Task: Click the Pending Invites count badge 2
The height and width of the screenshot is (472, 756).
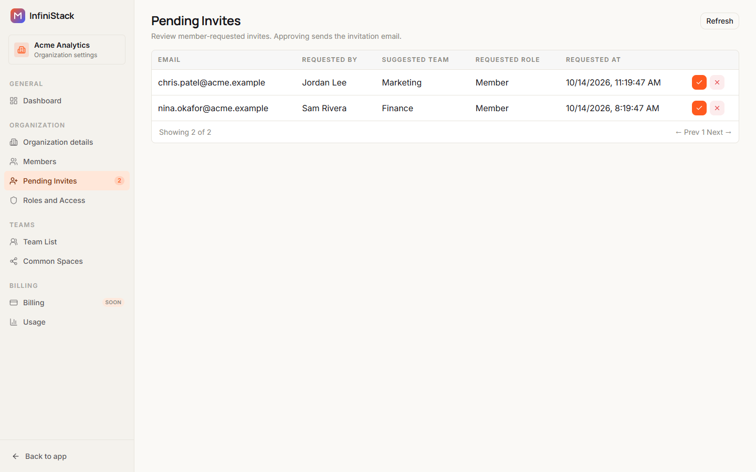Action: [x=119, y=181]
